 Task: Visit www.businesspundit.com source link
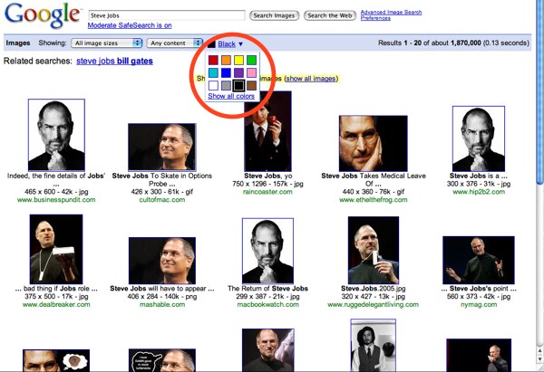(56, 199)
